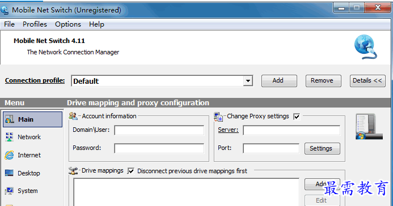Select the Main menu icon
This screenshot has height=206, width=393.
pyautogui.click(x=10, y=119)
